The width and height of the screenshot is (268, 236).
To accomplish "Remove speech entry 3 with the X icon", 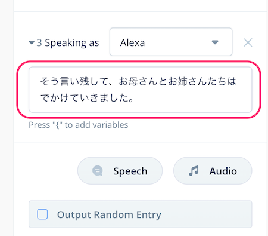I will click(x=248, y=42).
